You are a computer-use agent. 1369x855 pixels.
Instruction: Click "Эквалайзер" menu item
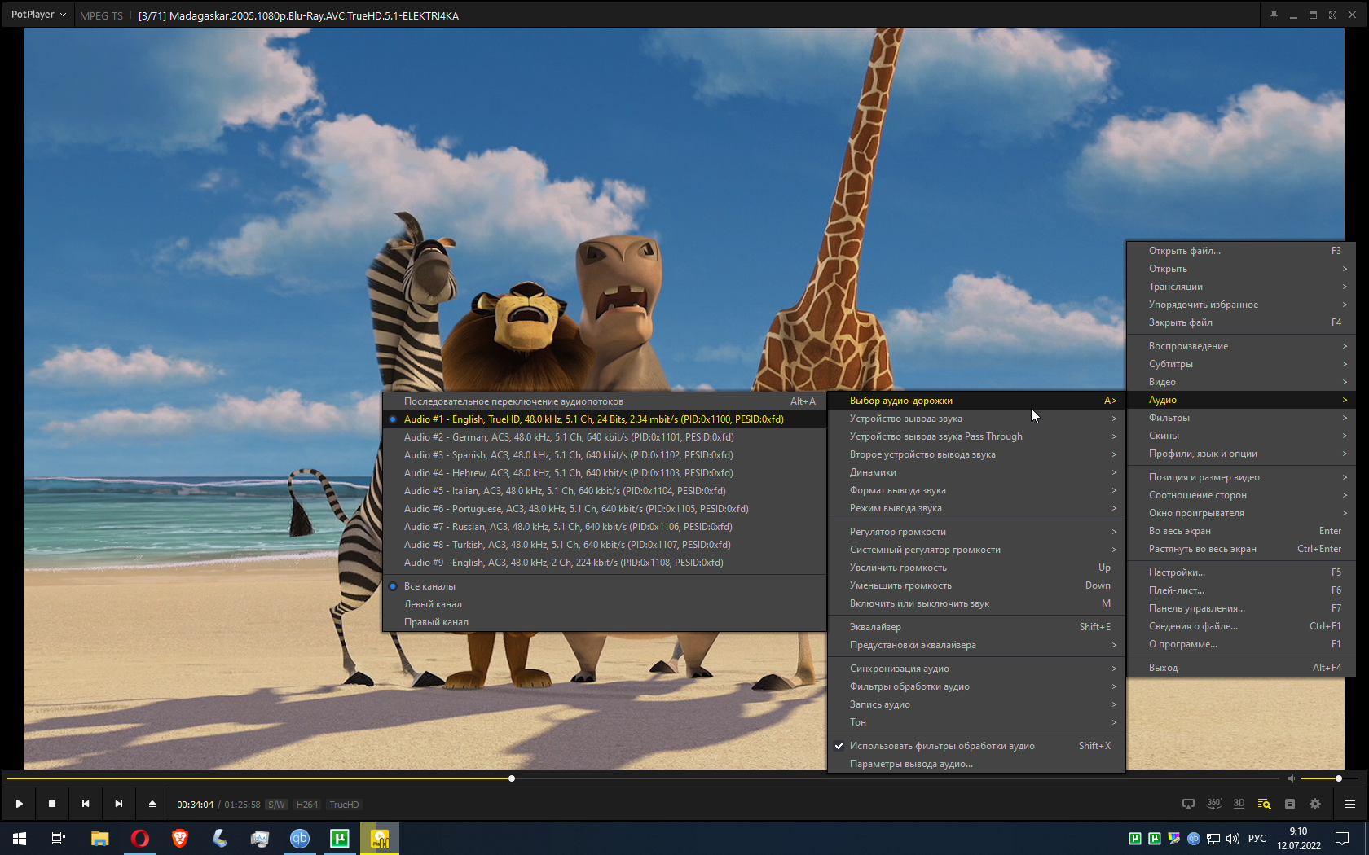click(x=875, y=627)
